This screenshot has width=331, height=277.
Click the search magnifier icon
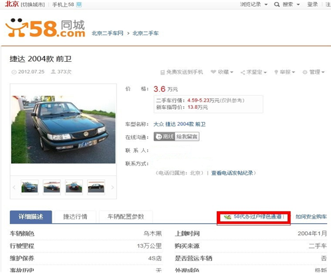[x=277, y=5]
